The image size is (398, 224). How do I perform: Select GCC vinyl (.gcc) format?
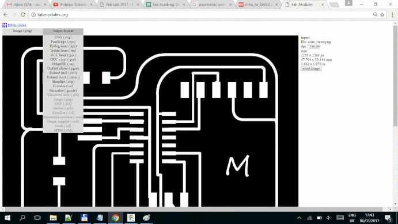coord(63,59)
